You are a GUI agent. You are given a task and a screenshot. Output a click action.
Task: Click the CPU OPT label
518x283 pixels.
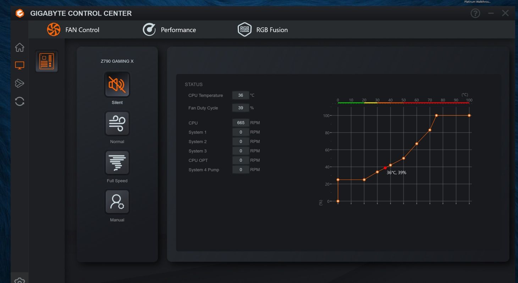(198, 160)
